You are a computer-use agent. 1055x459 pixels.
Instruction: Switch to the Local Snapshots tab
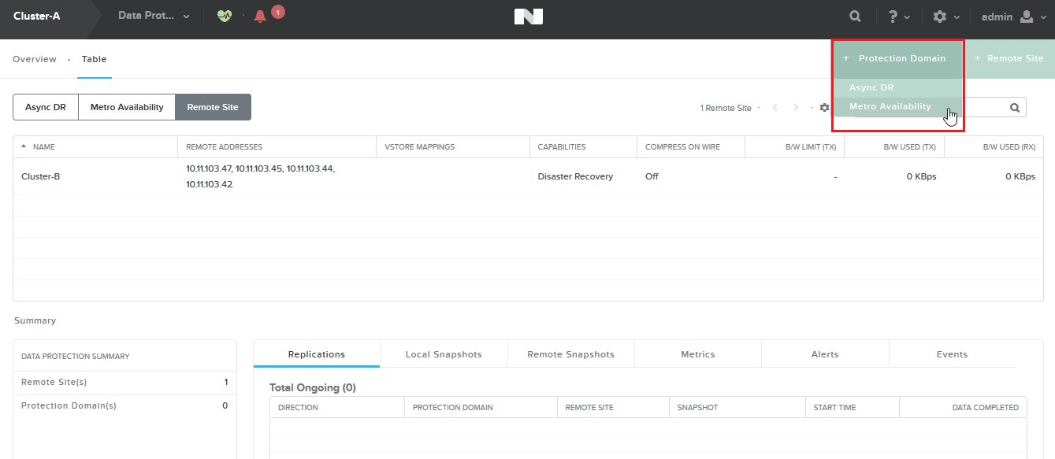[444, 354]
